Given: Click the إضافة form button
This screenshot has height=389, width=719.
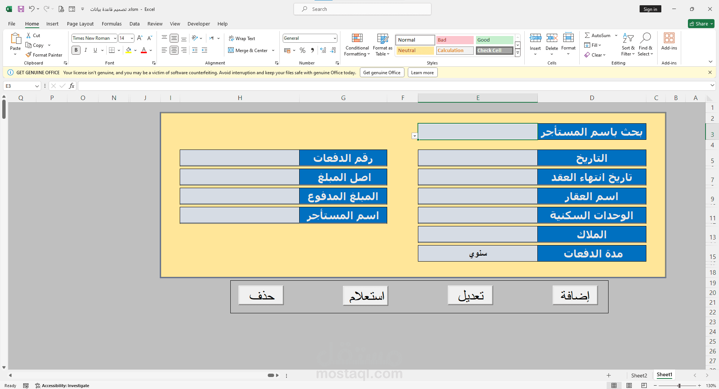Looking at the screenshot, I should coord(575,295).
